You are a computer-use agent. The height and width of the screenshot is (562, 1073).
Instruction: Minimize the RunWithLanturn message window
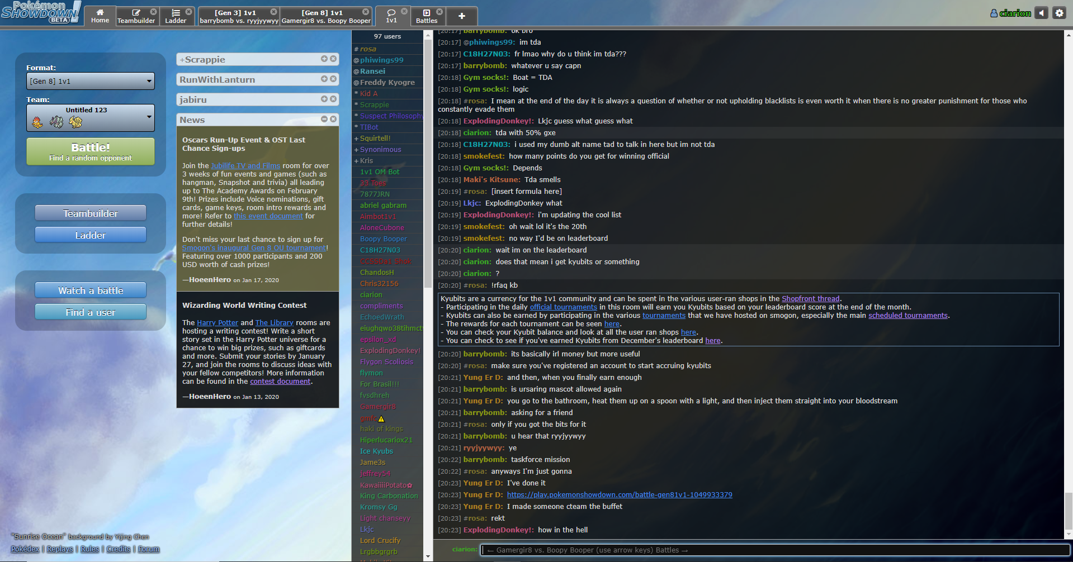point(324,79)
